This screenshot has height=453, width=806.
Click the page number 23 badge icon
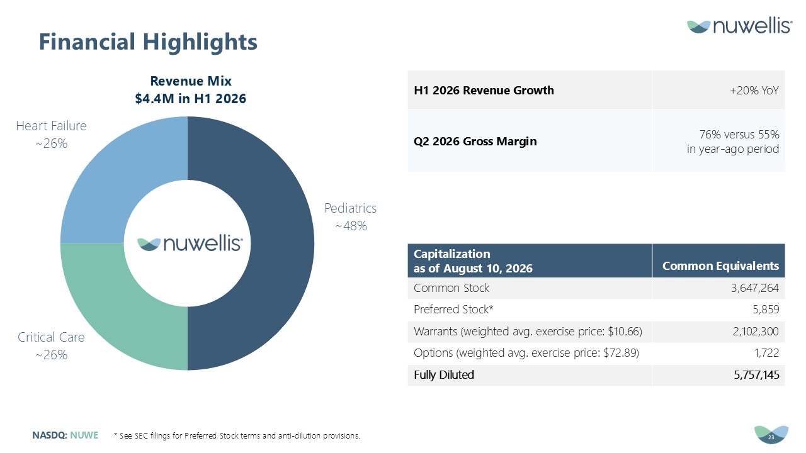pyautogui.click(x=771, y=435)
